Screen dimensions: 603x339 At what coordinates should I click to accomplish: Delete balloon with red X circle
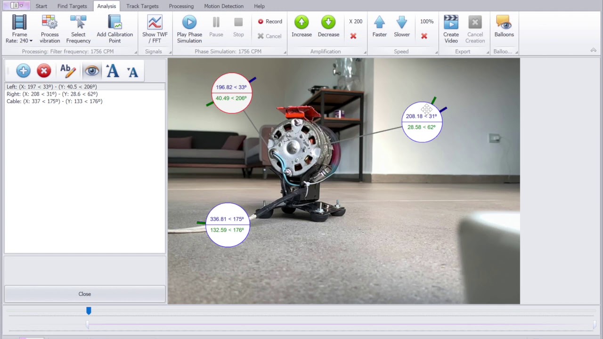pyautogui.click(x=44, y=71)
